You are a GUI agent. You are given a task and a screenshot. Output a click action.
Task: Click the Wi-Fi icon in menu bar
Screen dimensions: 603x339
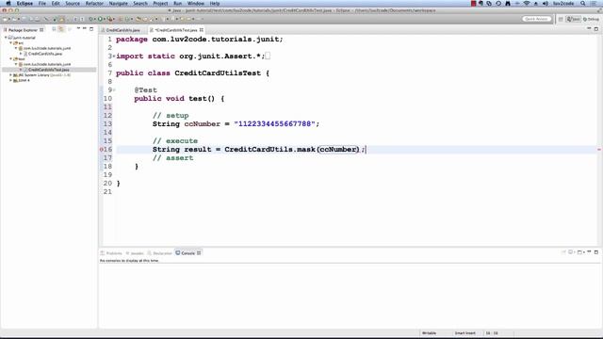tap(527, 4)
